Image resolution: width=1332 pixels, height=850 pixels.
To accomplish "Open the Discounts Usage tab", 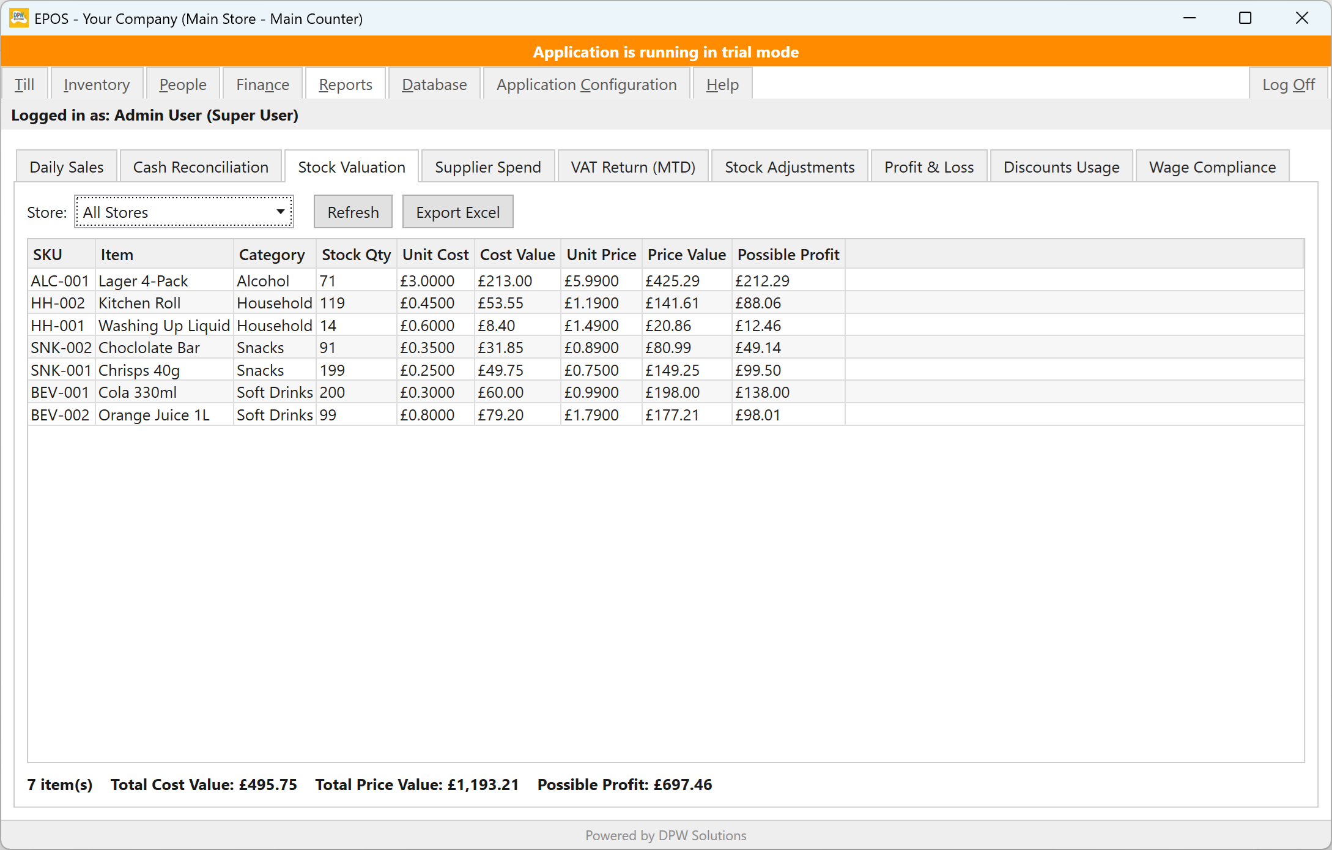I will click(1061, 167).
